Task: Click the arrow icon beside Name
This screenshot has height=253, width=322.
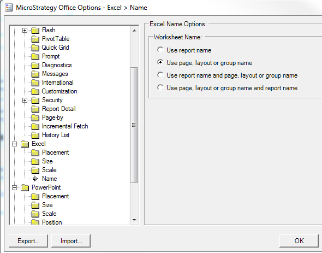Action: point(35,179)
